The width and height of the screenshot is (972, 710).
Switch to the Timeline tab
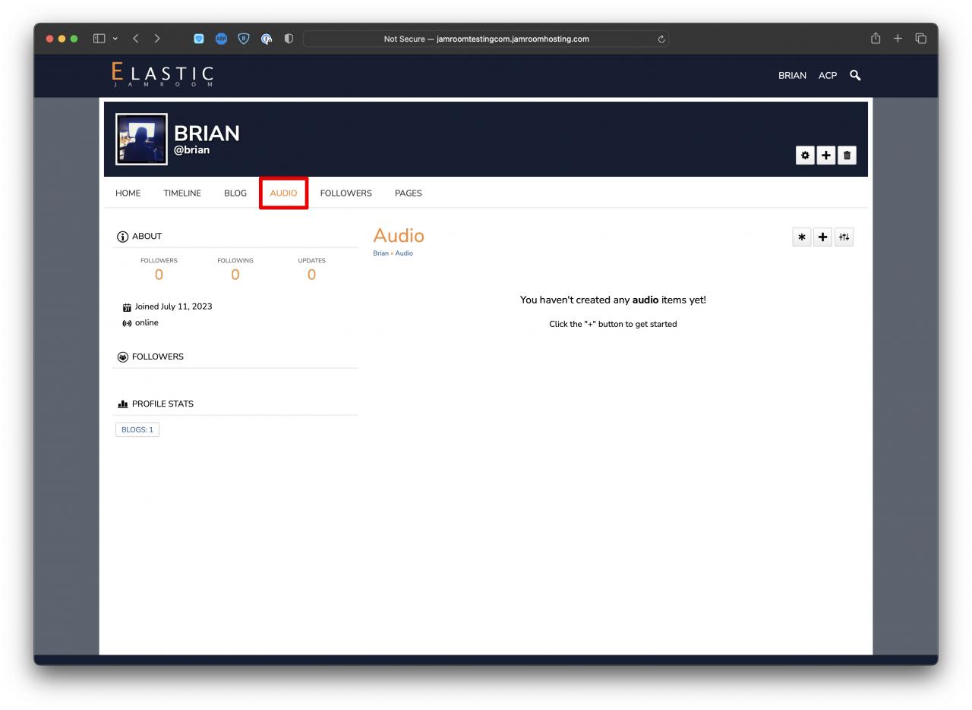(182, 193)
